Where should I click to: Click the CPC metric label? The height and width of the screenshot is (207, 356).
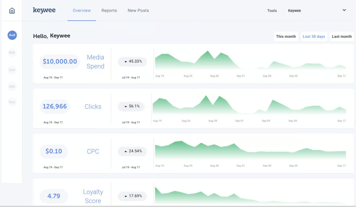click(93, 151)
